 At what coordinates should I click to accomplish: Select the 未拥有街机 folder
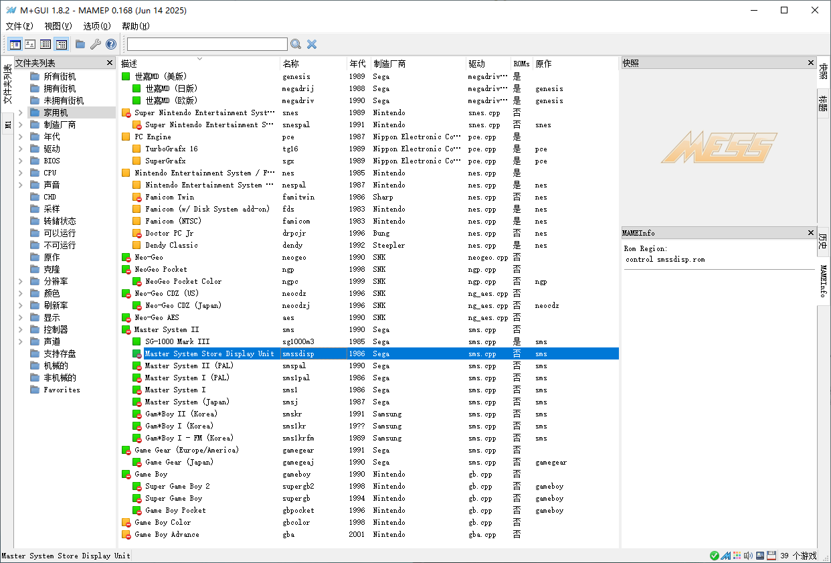64,100
